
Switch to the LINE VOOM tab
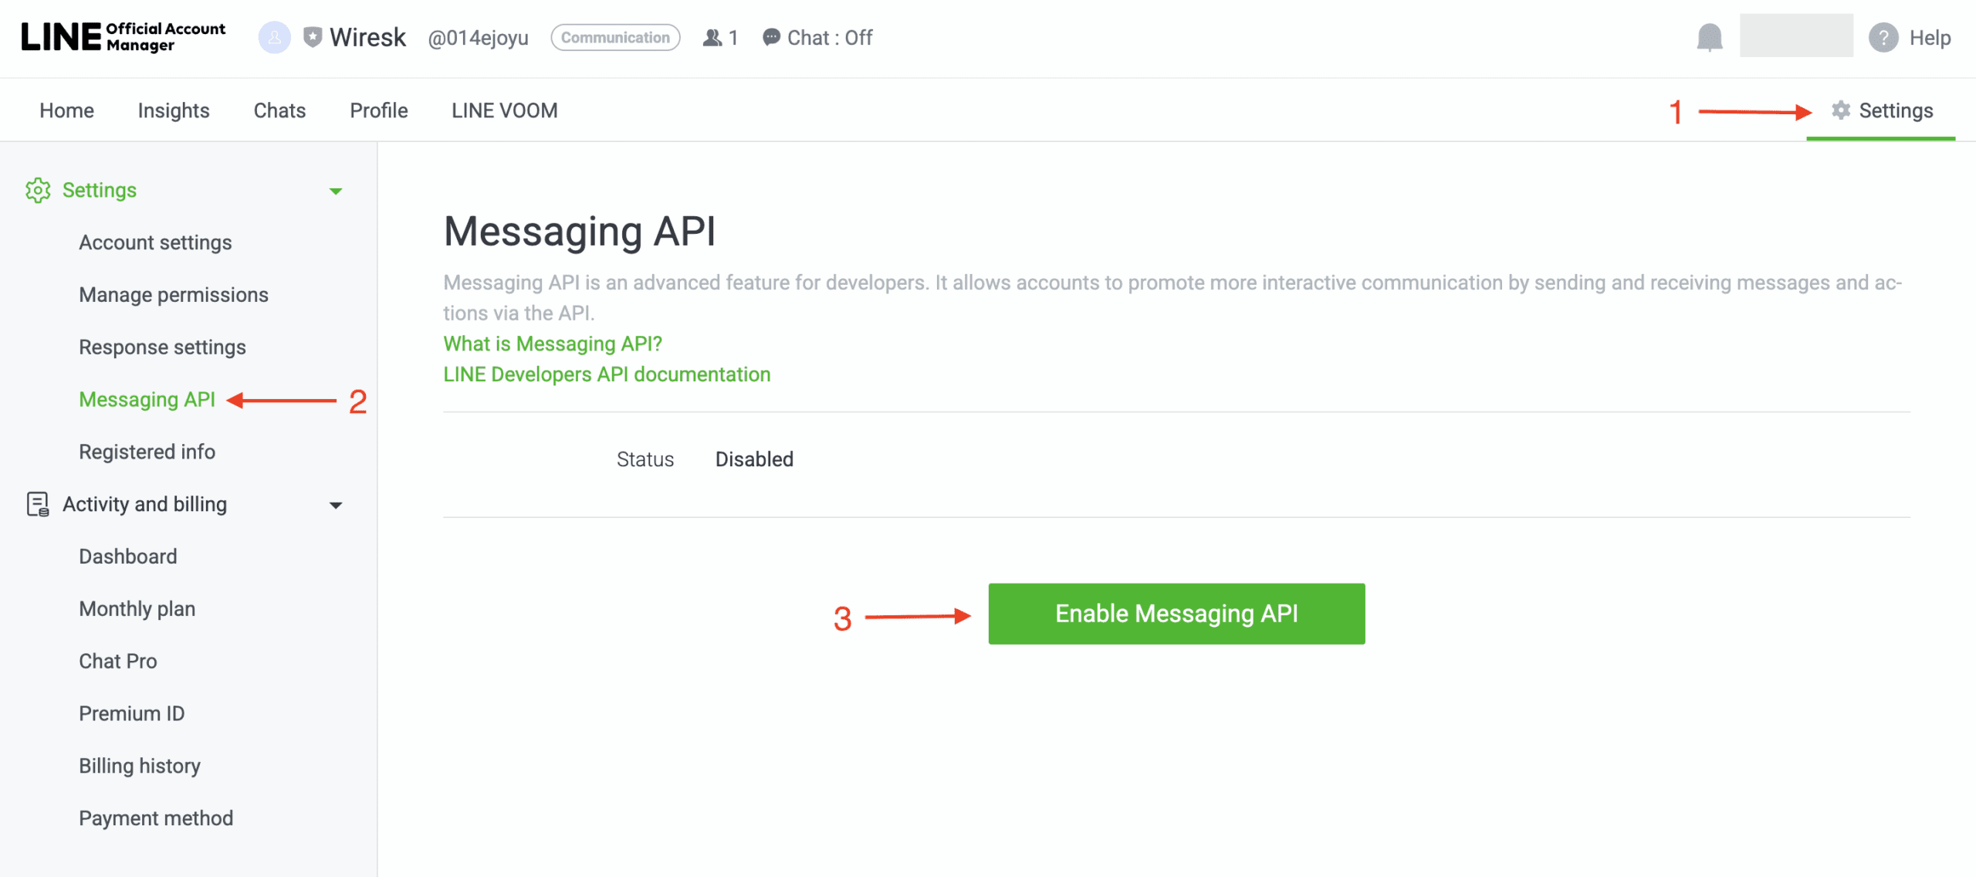(x=504, y=110)
